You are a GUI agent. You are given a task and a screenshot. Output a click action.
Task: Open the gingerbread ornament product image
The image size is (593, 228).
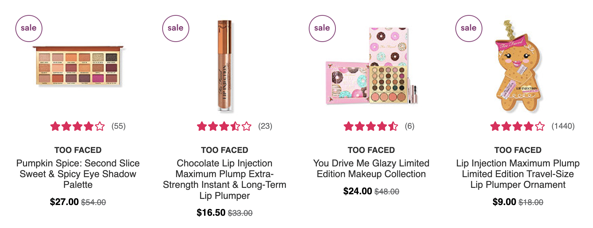(x=518, y=66)
